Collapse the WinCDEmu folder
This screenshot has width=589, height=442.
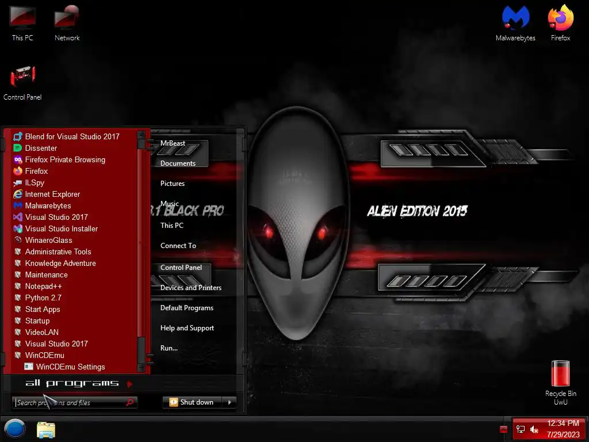(39, 355)
